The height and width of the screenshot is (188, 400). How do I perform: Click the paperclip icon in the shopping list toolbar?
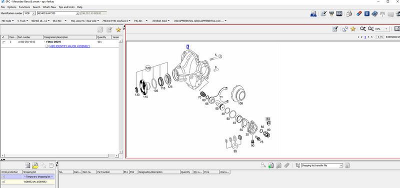click(286, 165)
